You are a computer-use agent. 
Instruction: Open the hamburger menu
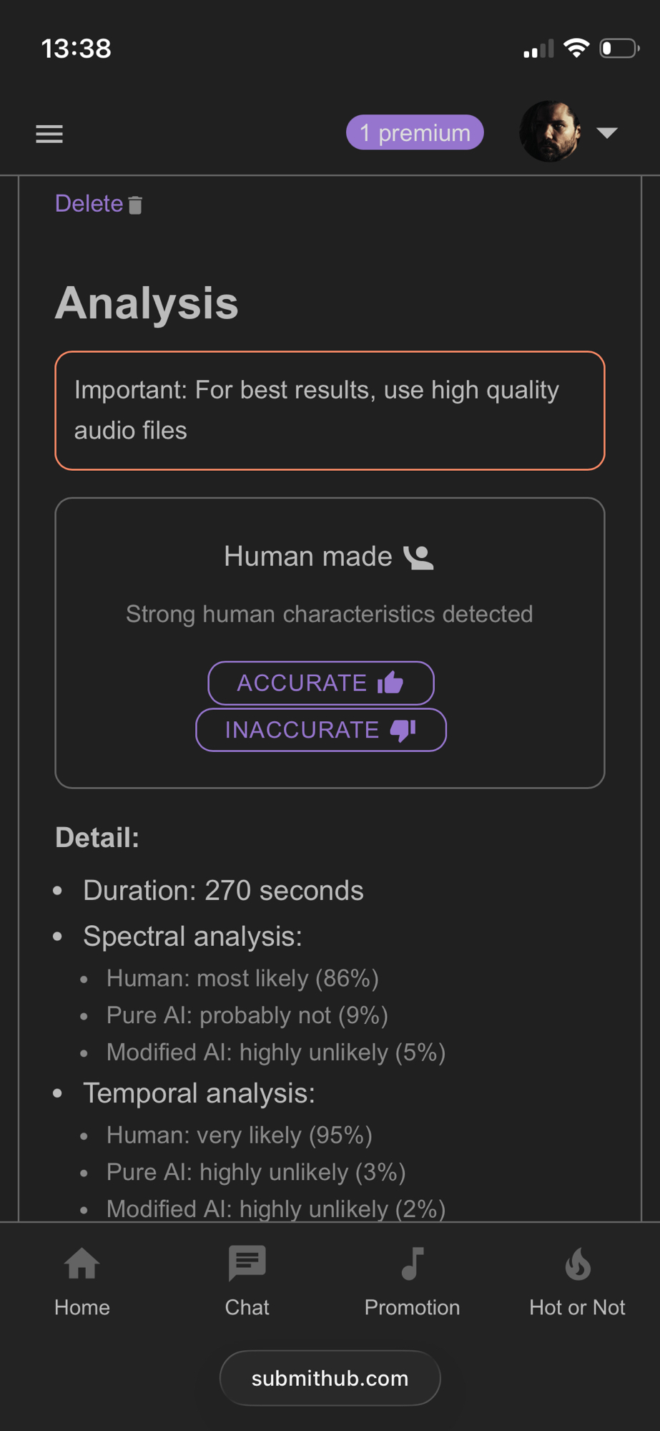49,134
